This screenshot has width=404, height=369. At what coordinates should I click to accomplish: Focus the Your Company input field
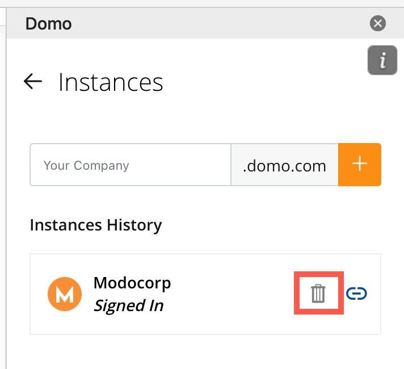click(131, 165)
